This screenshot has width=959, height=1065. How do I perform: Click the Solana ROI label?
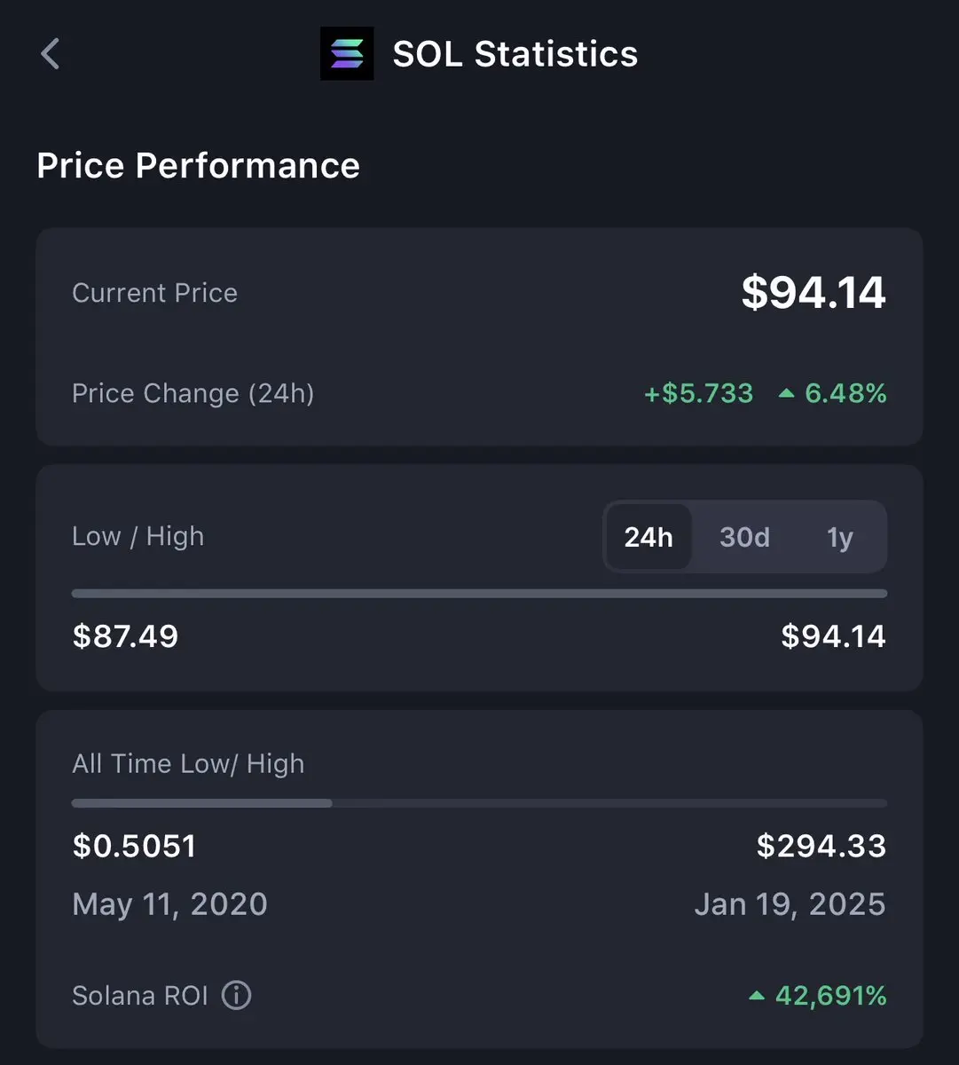(140, 996)
